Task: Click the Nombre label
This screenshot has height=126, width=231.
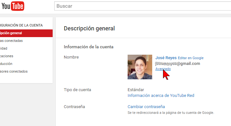Action: point(71,57)
